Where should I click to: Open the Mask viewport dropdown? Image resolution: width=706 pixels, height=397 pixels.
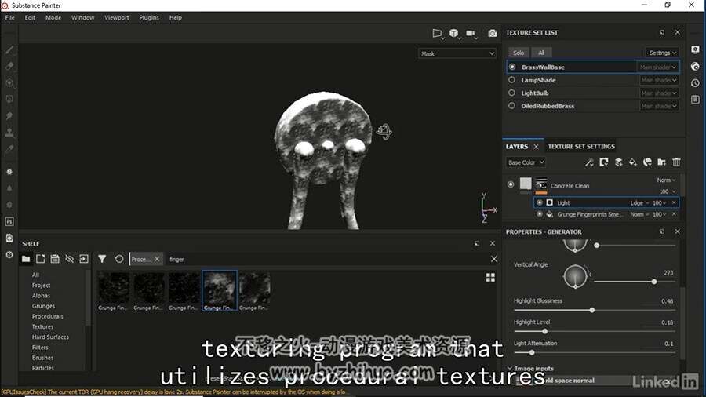[x=457, y=53]
